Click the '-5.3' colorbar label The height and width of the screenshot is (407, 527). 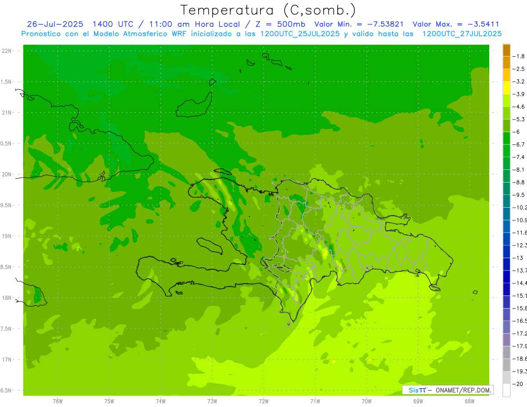click(519, 119)
